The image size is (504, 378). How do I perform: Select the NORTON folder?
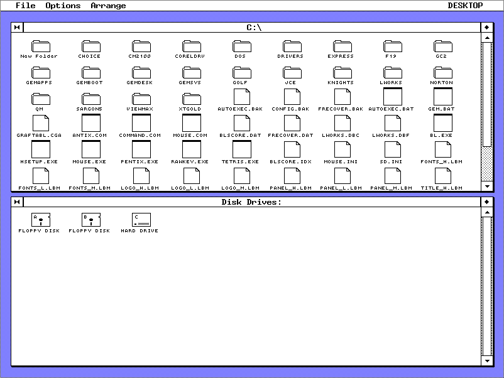point(442,72)
